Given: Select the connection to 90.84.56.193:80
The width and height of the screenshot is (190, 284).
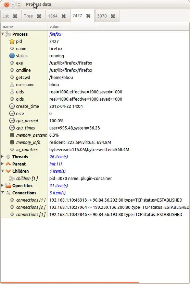Looking at the screenshot, I should 116,214.
